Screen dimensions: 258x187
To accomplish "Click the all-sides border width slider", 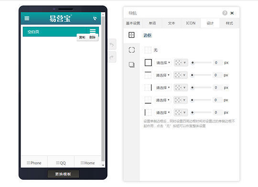I will click(x=201, y=63).
